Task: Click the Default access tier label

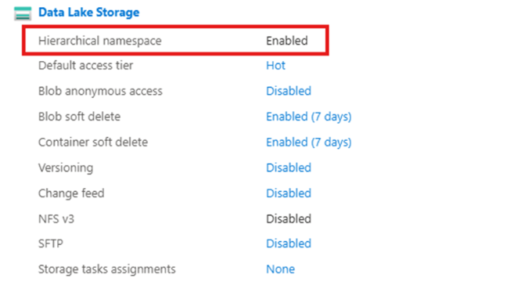Action: [x=85, y=66]
